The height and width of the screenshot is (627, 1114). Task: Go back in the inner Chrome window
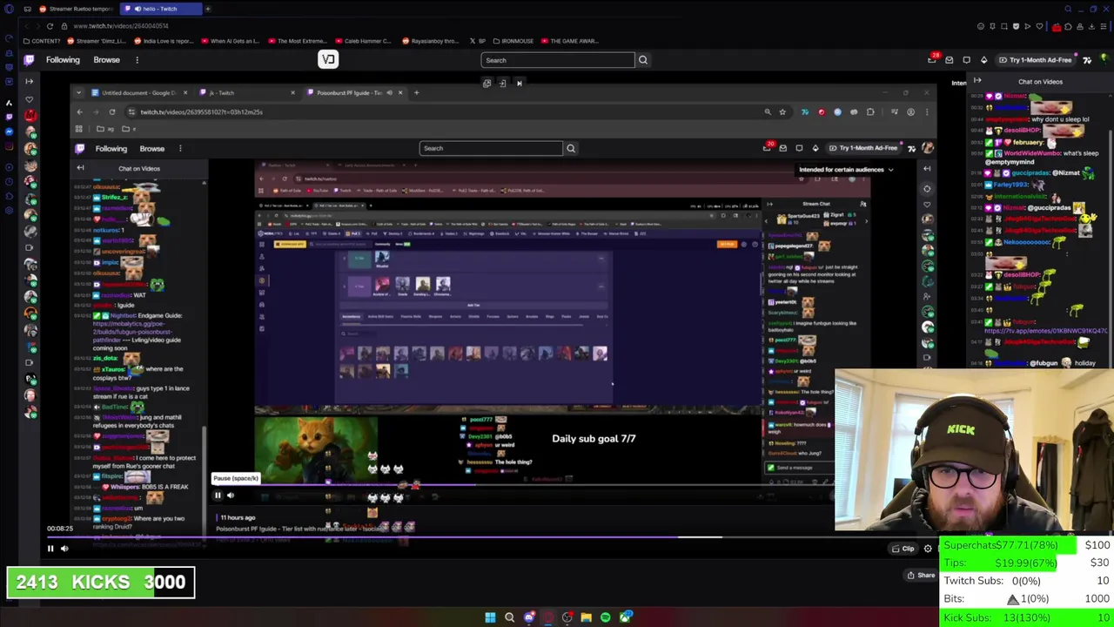tap(79, 111)
